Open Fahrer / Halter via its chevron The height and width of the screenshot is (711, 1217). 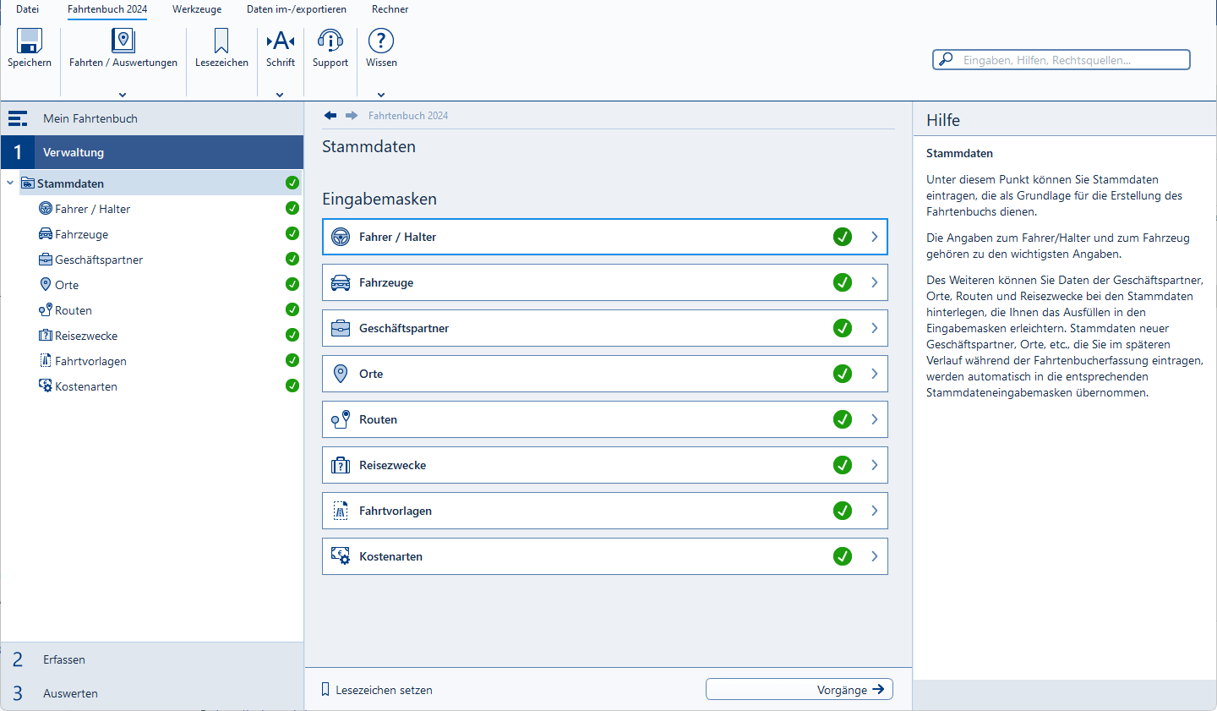[875, 237]
